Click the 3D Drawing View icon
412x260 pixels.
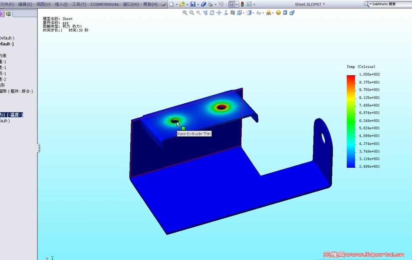[x=226, y=12]
